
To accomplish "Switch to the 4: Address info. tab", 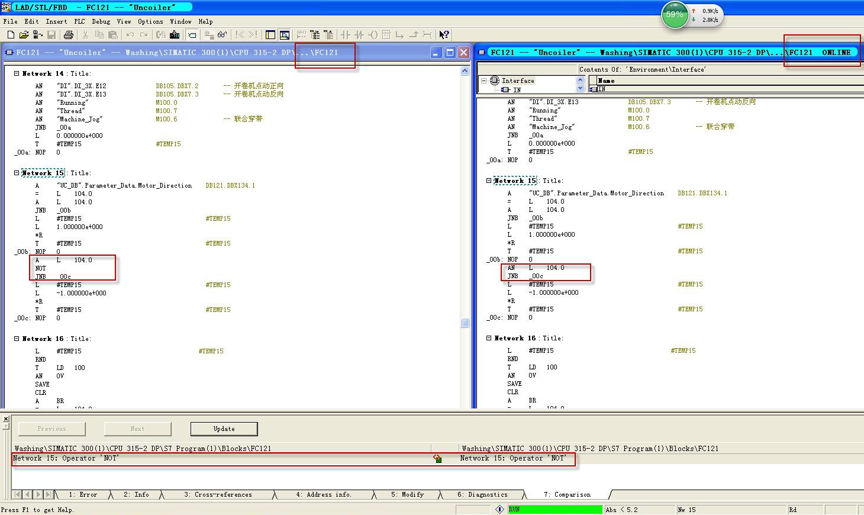I will pos(324,494).
